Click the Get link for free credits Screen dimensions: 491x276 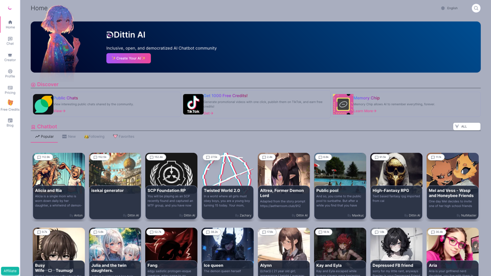point(208,113)
